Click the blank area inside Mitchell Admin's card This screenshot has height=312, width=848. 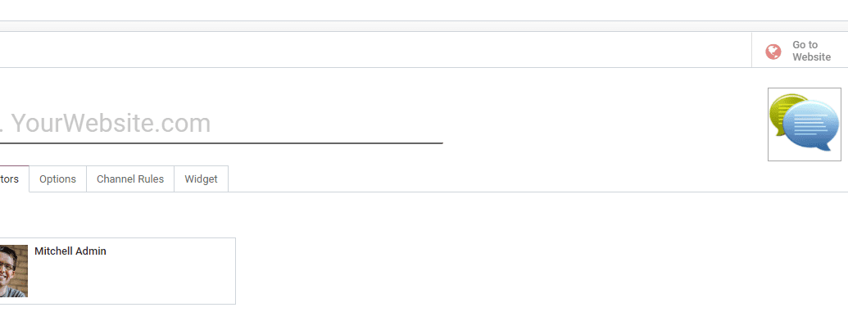[135, 278]
